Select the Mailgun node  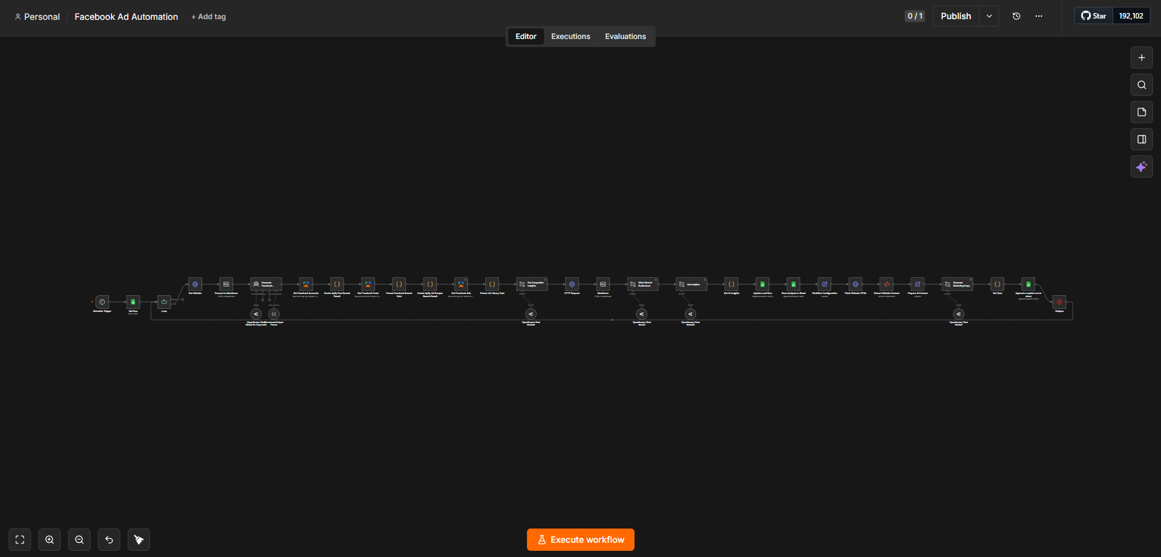coord(1059,302)
